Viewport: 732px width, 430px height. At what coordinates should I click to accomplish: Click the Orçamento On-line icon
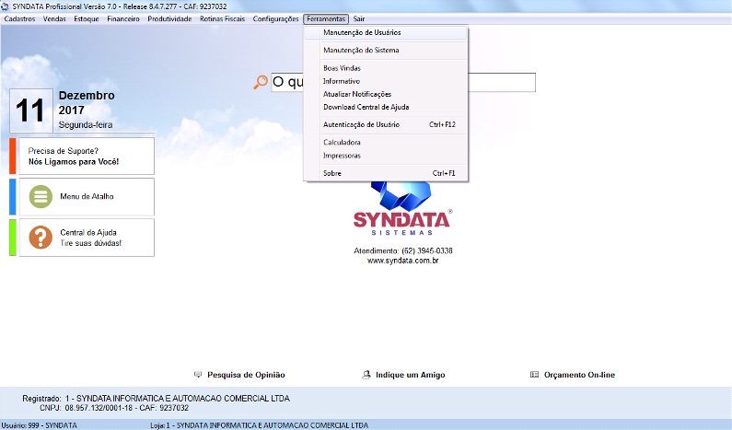(x=535, y=375)
